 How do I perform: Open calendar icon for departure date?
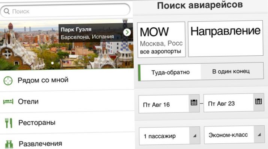(194, 103)
